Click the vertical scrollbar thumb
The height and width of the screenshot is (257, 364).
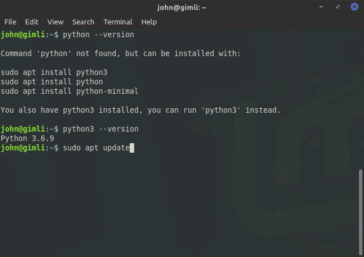pyautogui.click(x=360, y=212)
